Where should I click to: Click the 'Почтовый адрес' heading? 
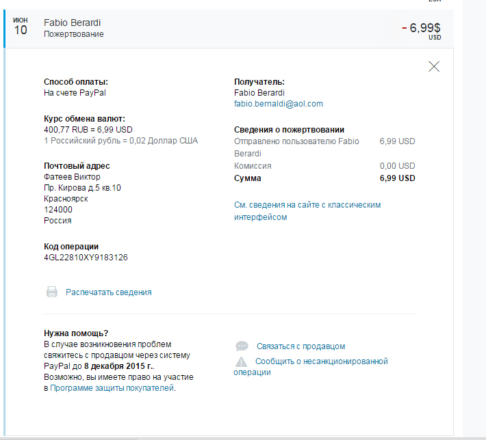77,166
